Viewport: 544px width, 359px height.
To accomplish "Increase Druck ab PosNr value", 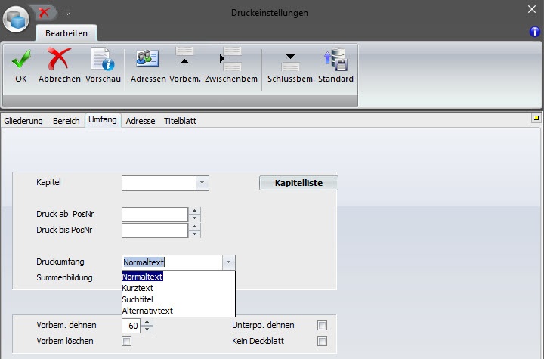I will click(x=195, y=211).
